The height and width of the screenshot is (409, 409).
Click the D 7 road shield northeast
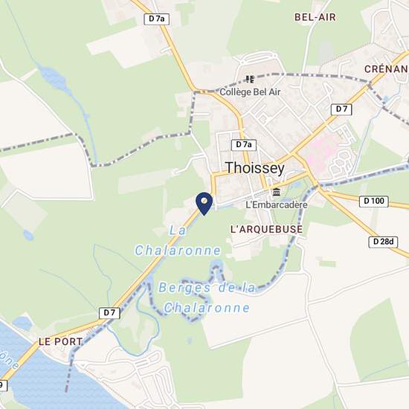coord(341,109)
